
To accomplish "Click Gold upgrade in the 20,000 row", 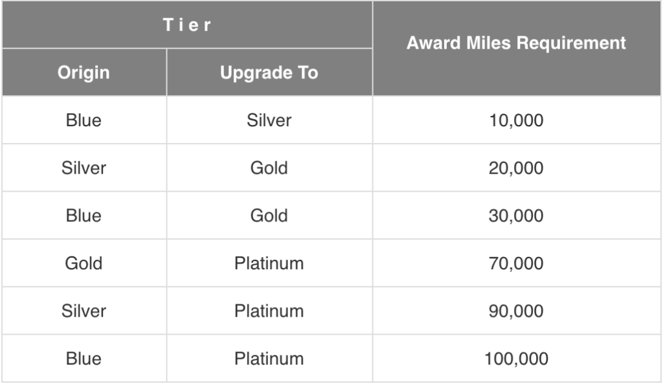I will (x=269, y=168).
